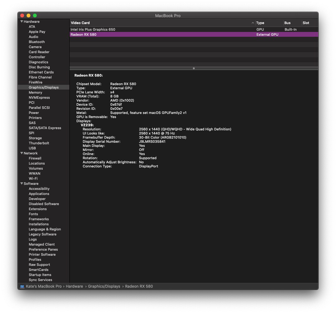The image size is (336, 313).
Task: Open Developer under Software
Action: tap(37, 199)
